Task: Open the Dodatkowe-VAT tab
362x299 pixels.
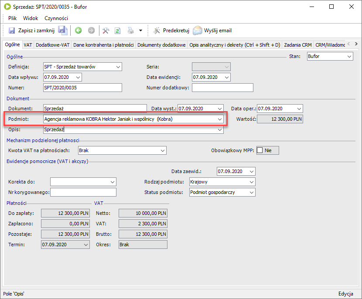Action: coord(53,45)
